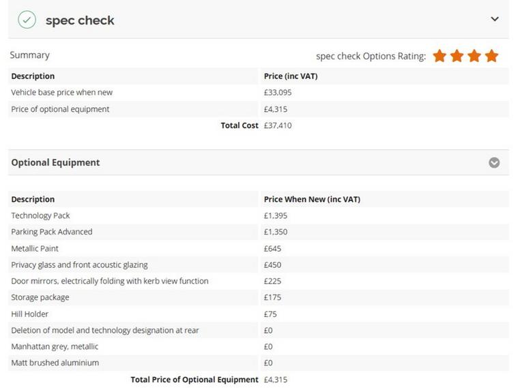Click the Hill Holder row
This screenshot has width=518, height=388.
259,314
